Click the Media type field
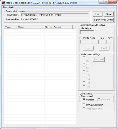The width and height of the screenshot is (118, 129). pyautogui.click(x=87, y=32)
